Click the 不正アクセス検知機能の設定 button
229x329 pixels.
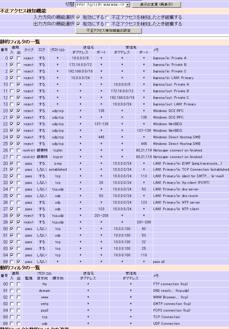coord(108,31)
